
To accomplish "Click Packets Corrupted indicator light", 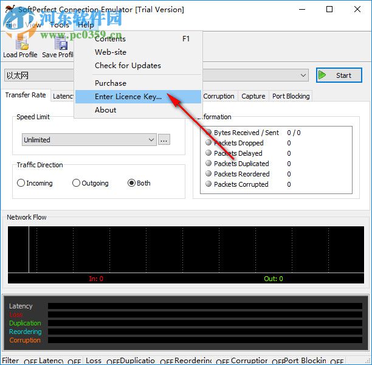I will [208, 184].
